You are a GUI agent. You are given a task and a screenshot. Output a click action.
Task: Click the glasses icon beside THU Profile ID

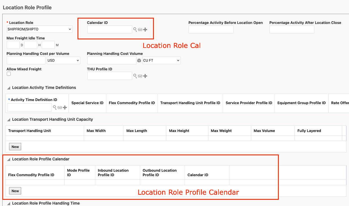[140, 76]
